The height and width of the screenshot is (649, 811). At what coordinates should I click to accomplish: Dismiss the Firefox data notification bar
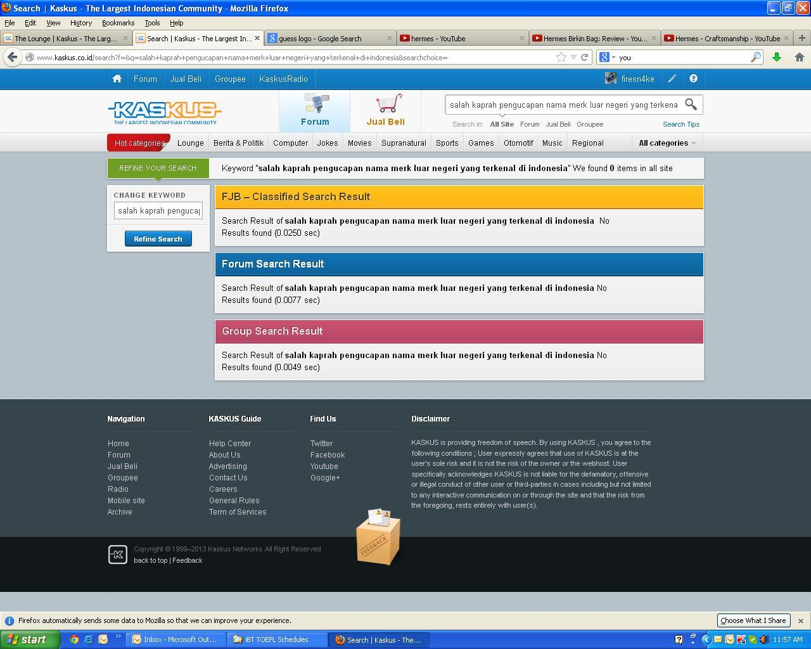pyautogui.click(x=800, y=620)
